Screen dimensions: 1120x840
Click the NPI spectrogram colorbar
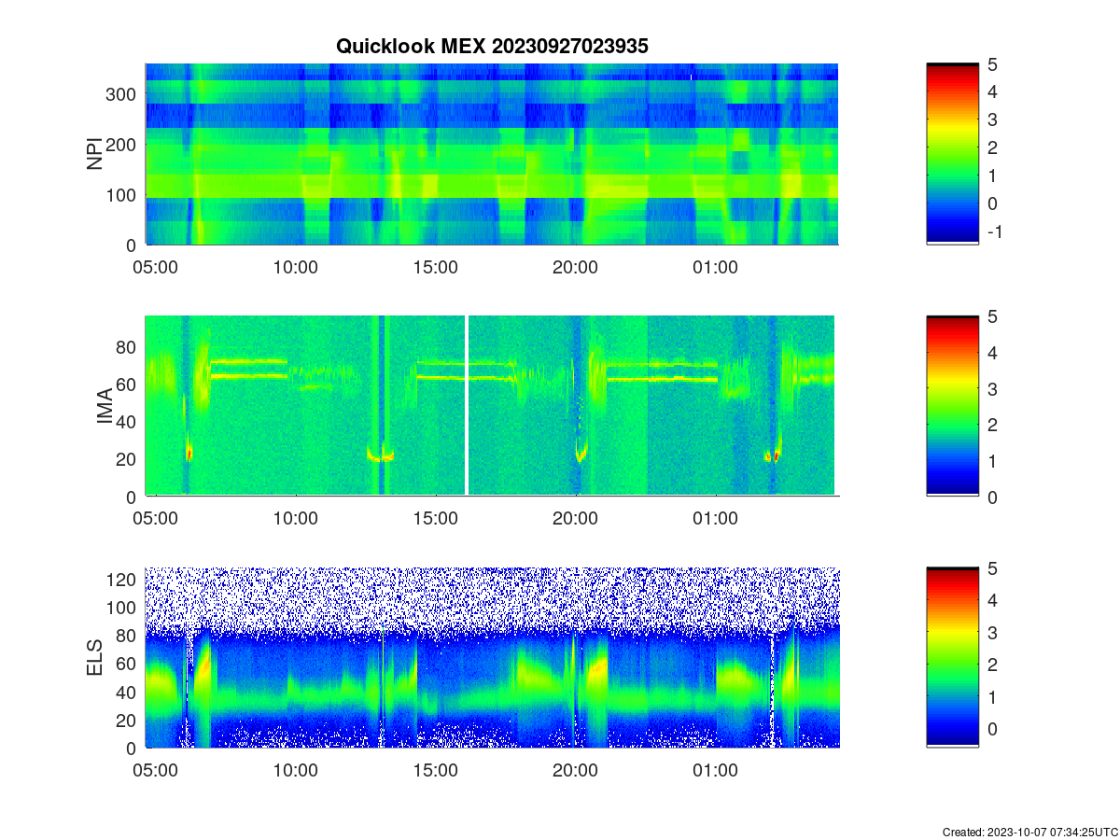click(952, 154)
